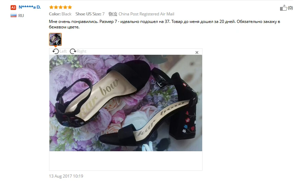Click the Russian flag icon
This screenshot has width=300, height=181.
[14, 15]
